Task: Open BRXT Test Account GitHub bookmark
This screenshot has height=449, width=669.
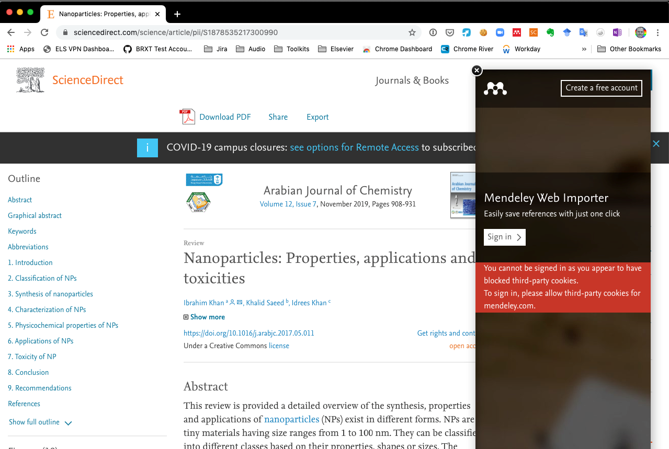Action: [x=157, y=49]
